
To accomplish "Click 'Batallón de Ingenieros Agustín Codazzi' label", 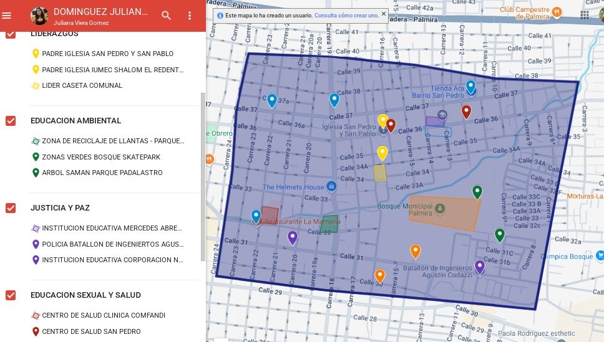I will pyautogui.click(x=437, y=271).
